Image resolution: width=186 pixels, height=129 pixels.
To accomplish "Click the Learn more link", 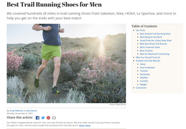I will coord(85,125).
